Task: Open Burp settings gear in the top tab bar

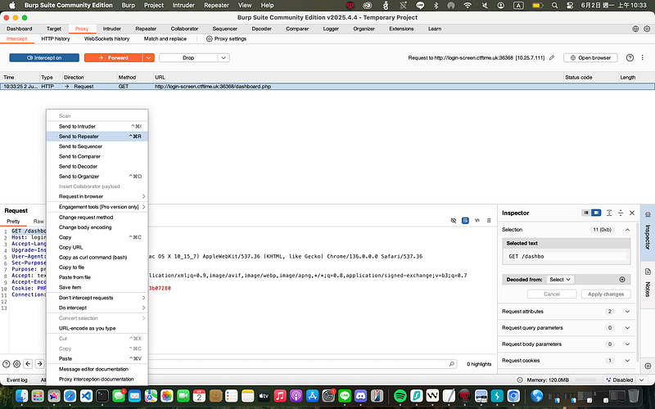Action: (x=647, y=29)
